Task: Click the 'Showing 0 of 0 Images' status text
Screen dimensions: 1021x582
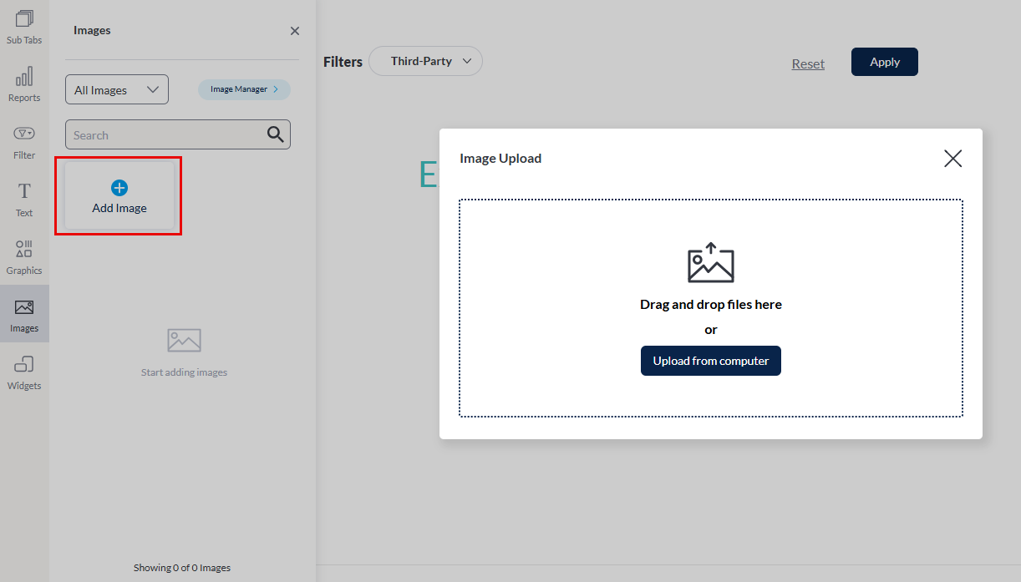Action: tap(182, 568)
